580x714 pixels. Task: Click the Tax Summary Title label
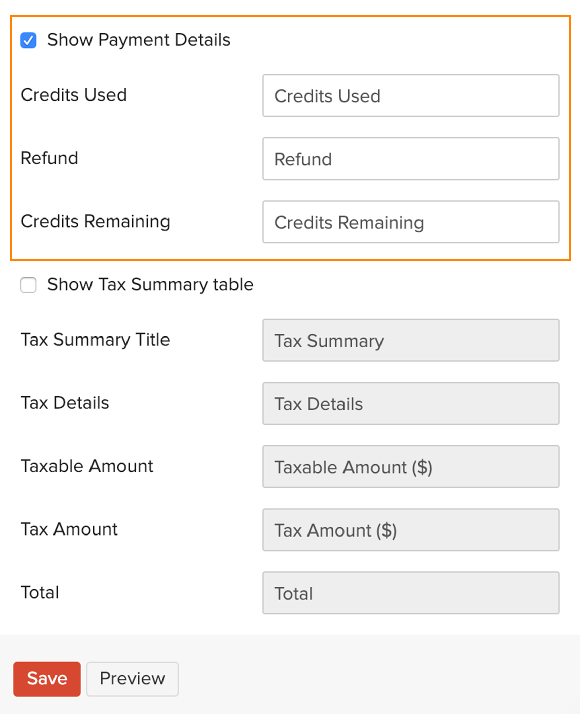point(96,340)
